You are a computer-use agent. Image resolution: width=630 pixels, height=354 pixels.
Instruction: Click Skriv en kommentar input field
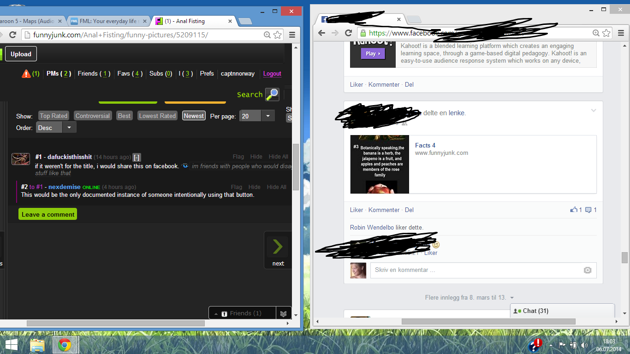[483, 270]
